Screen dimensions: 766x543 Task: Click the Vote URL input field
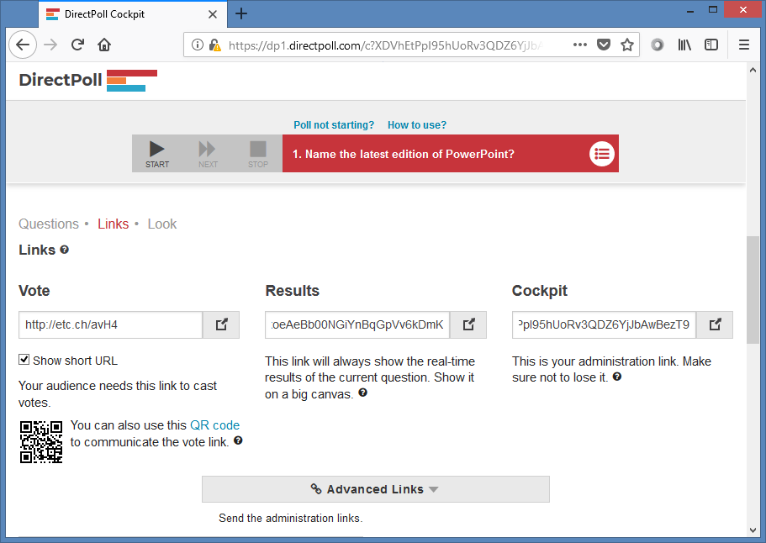tap(110, 324)
